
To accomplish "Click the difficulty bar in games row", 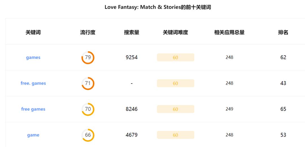I will (x=176, y=57).
